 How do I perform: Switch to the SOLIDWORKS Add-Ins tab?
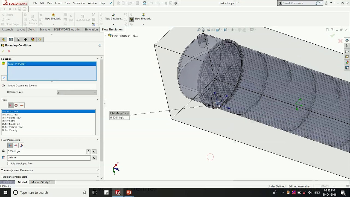pyautogui.click(x=67, y=30)
